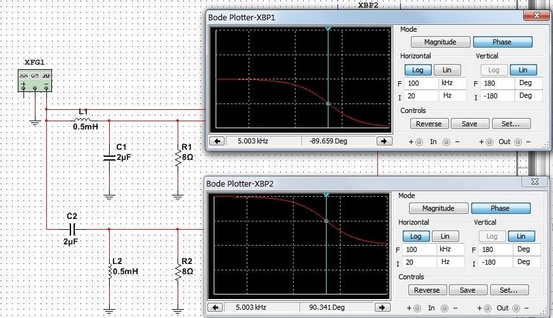Click square wave icon on XFG1 generator

pyautogui.click(x=46, y=76)
